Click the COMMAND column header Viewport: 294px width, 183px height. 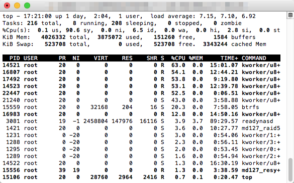tap(254, 58)
